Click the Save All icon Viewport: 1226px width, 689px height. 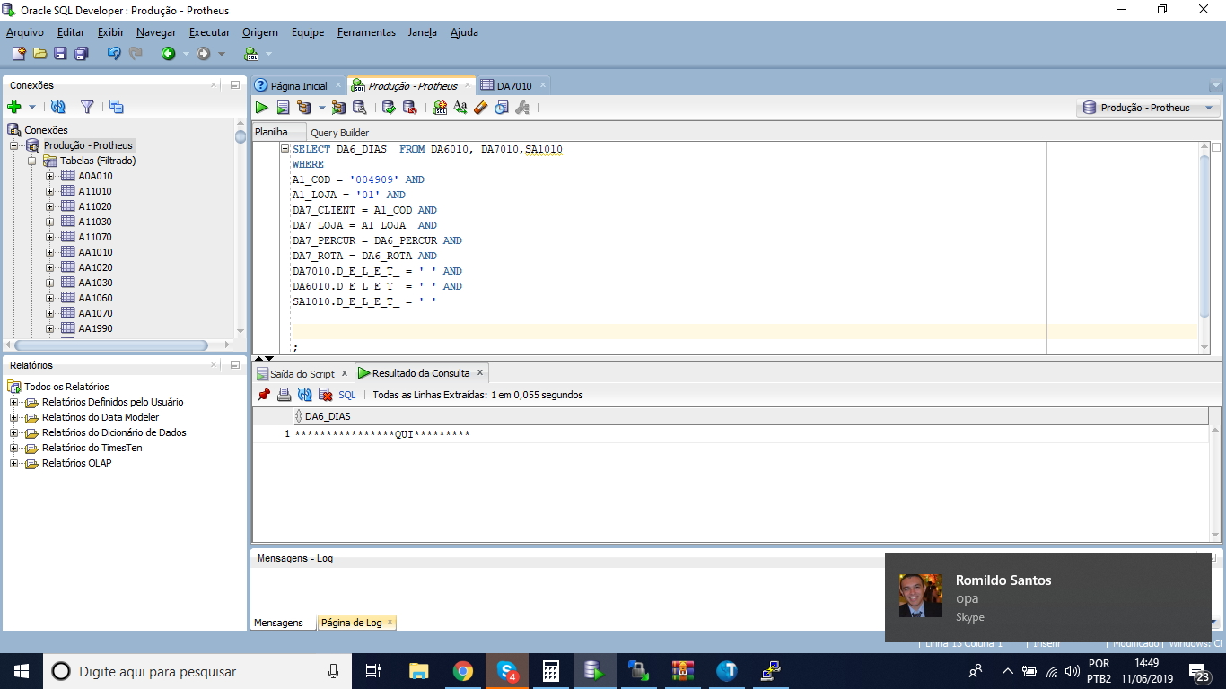81,54
